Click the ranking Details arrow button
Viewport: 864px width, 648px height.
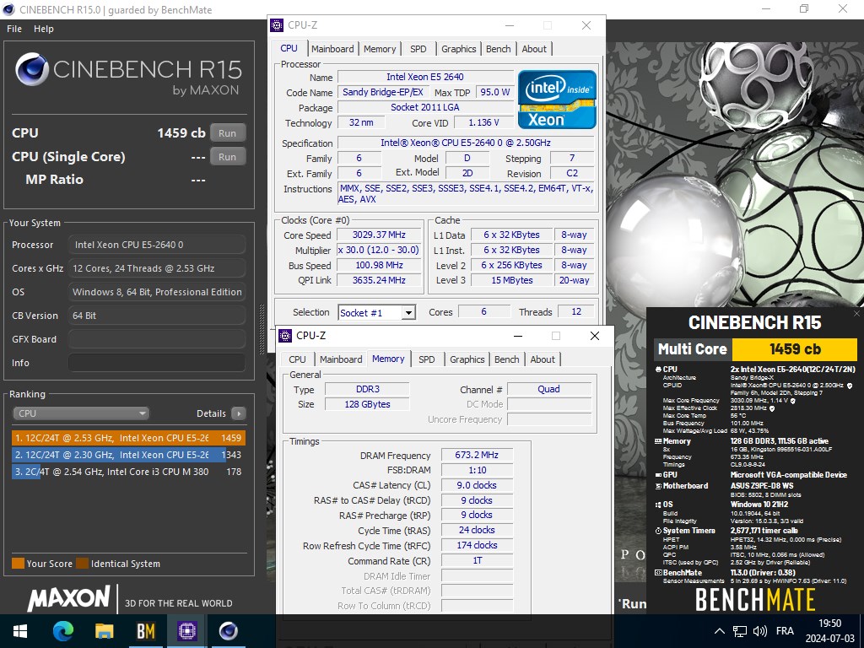point(239,413)
